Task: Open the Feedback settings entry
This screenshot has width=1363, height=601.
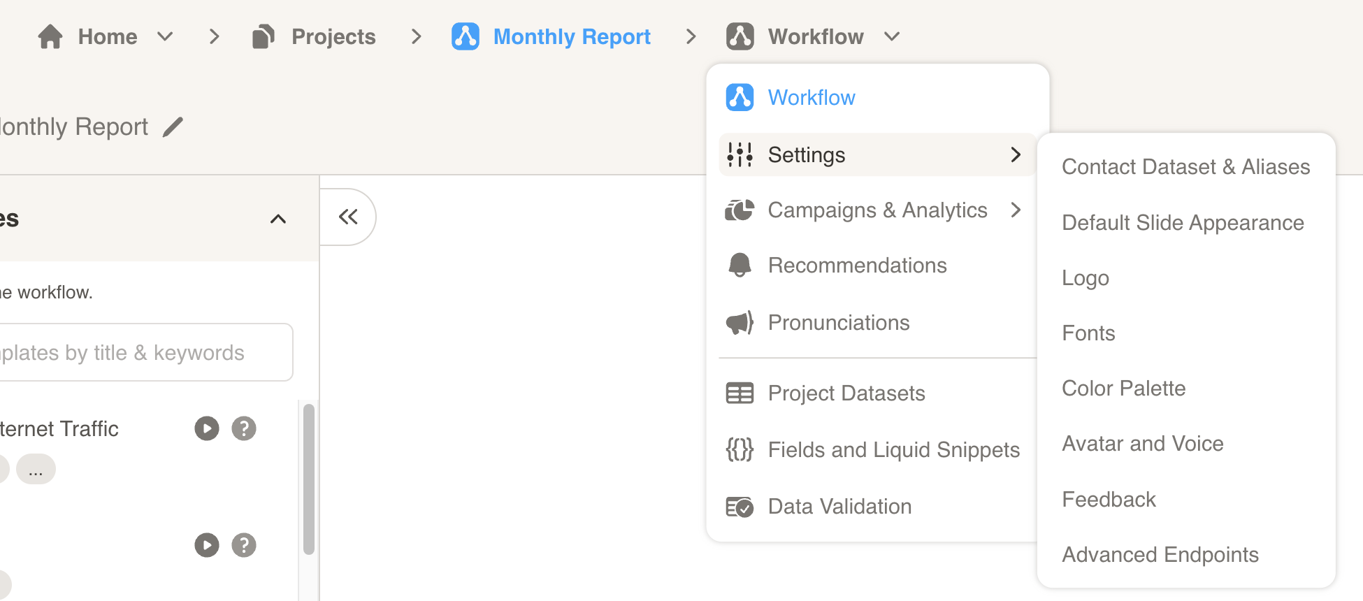Action: pyautogui.click(x=1109, y=500)
